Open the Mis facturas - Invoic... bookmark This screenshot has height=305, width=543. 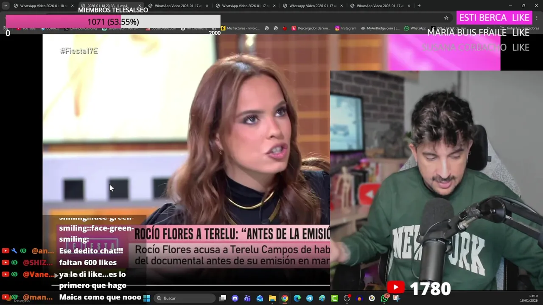pyautogui.click(x=241, y=28)
